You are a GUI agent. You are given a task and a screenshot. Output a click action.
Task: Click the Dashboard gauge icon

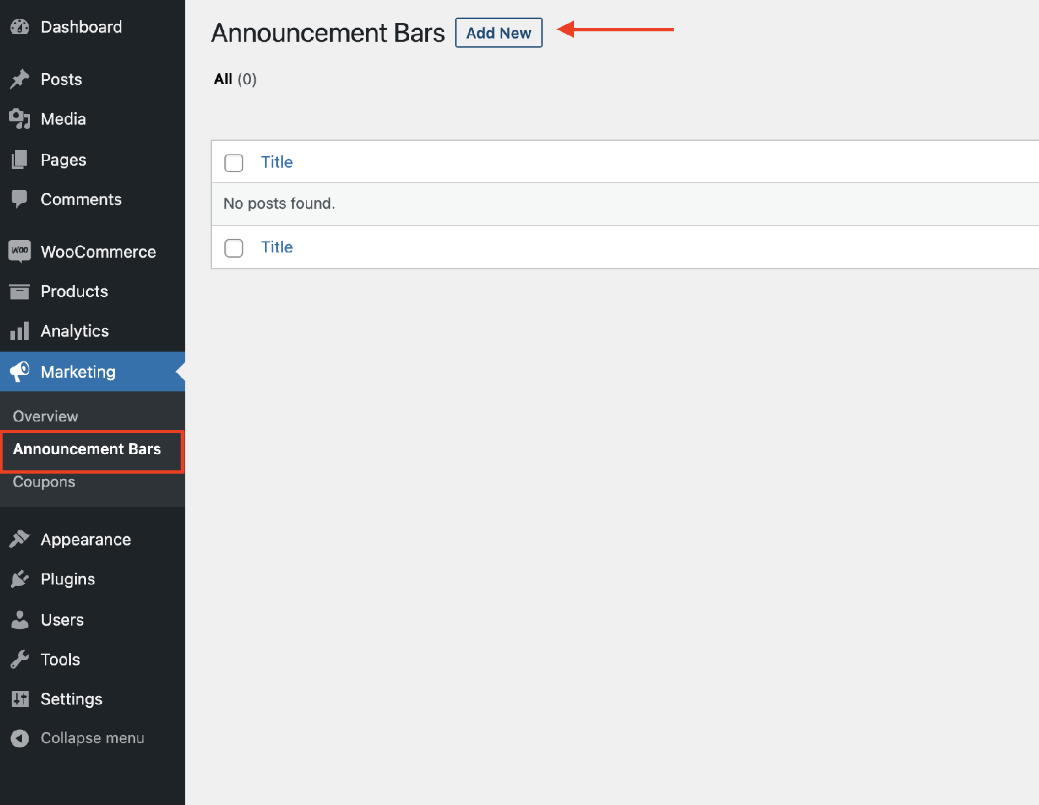(20, 27)
